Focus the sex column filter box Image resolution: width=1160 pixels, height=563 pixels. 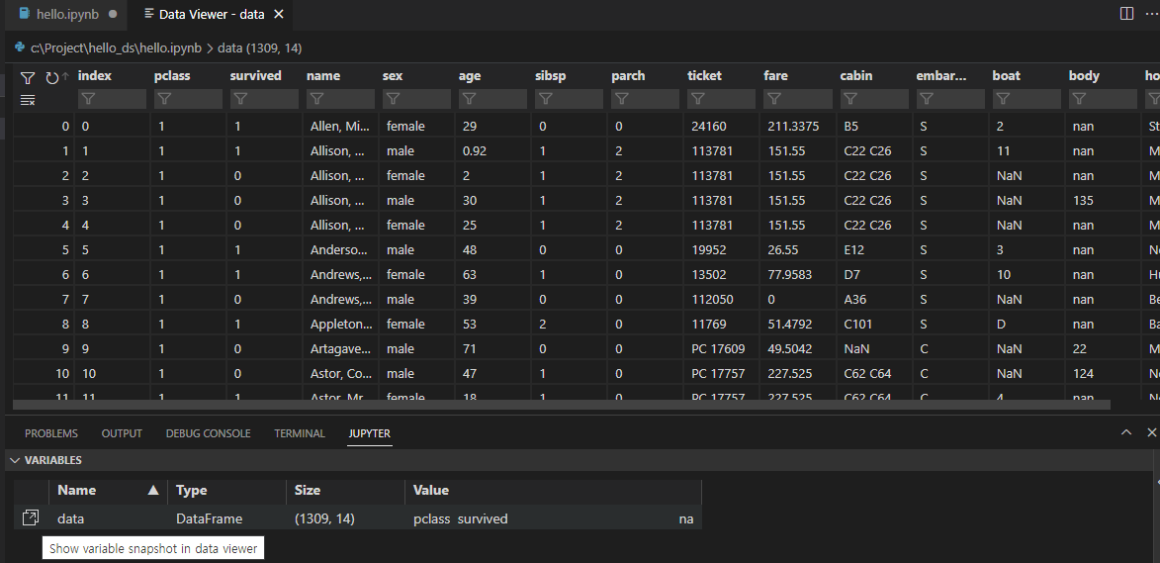pos(417,99)
